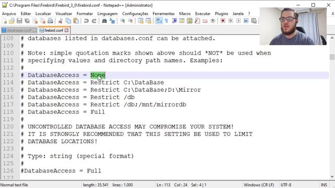
Task: Open the Arquivo menu
Action: tap(9, 14)
